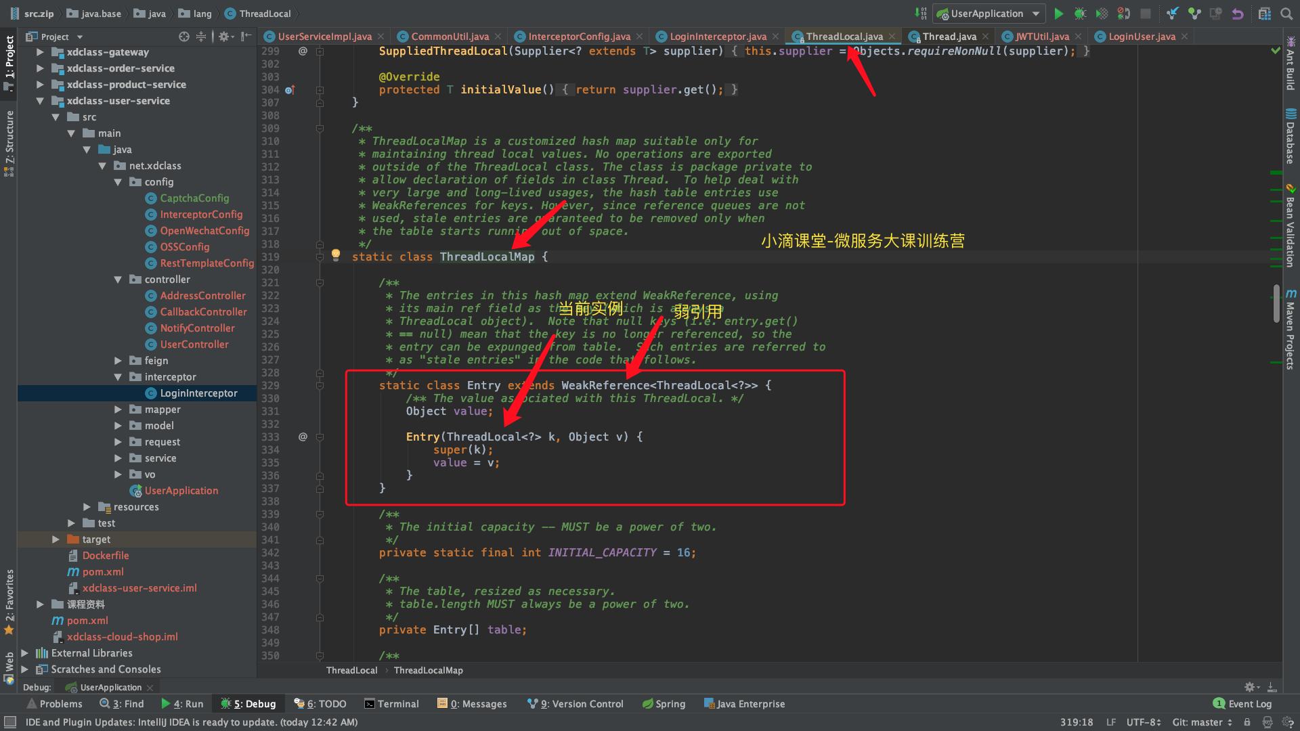Switch to the Thread.java tab
The image size is (1300, 731).
click(x=949, y=37)
